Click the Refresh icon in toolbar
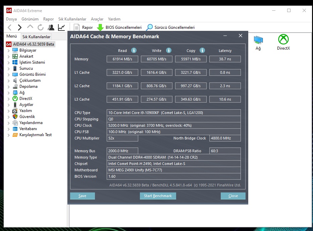Screen dimensions: 313x231 tap(41, 27)
